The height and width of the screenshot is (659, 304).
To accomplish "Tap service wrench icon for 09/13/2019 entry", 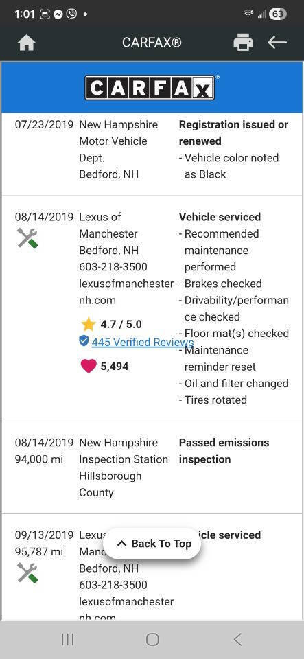I will (27, 573).
